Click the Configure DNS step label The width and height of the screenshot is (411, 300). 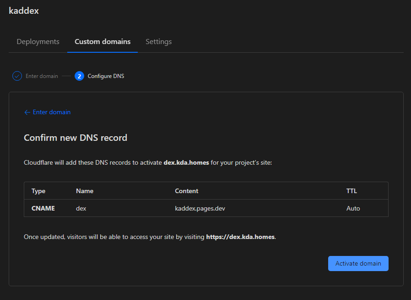click(x=106, y=76)
